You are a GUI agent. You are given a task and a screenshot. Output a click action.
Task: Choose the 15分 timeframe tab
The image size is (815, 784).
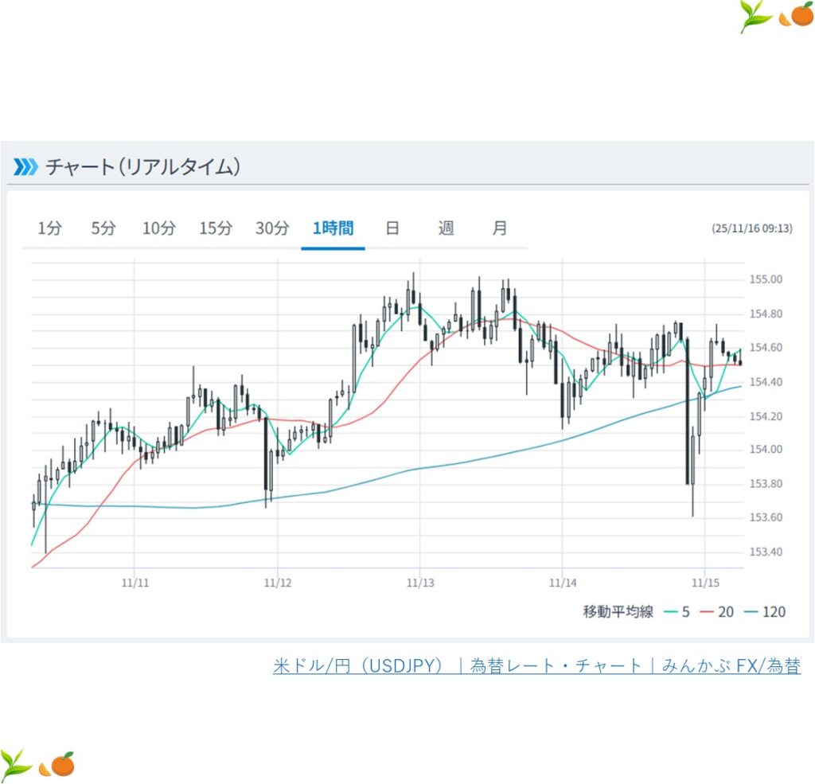(215, 228)
